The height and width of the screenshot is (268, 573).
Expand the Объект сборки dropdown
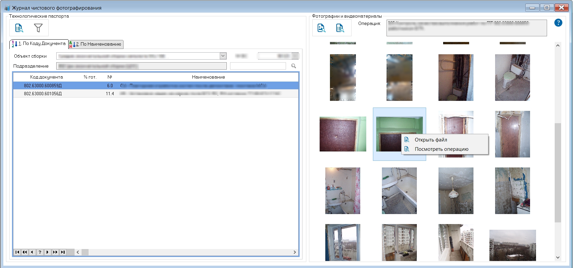pyautogui.click(x=223, y=56)
